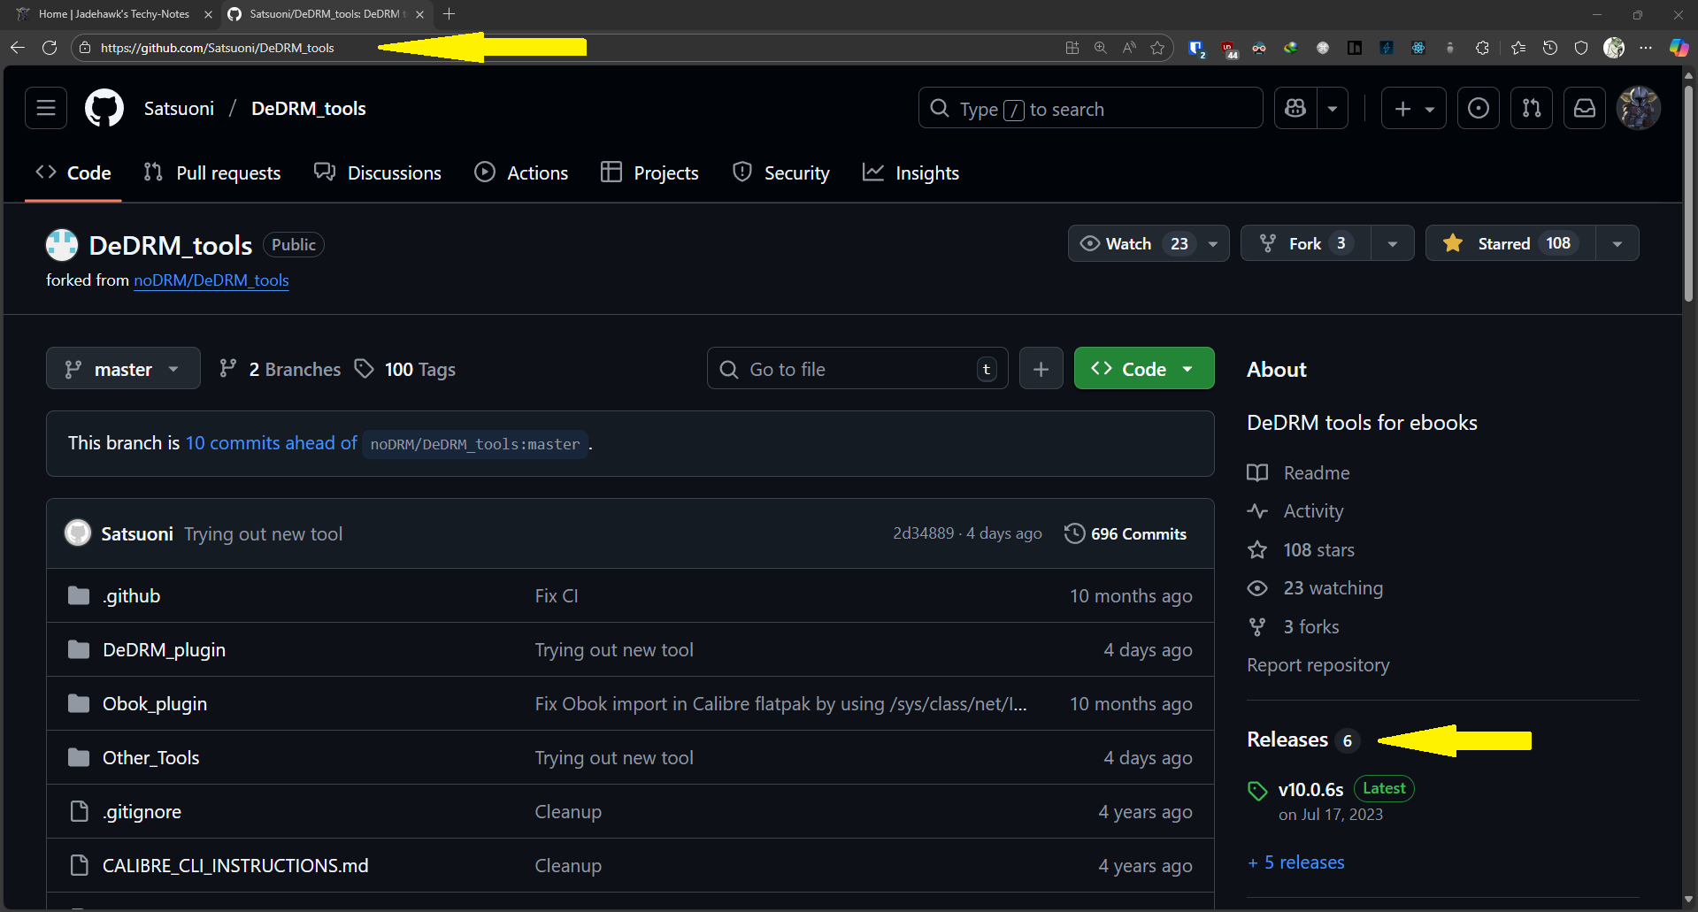The image size is (1698, 912).
Task: Open the hamburger navigation menu
Action: 46,109
